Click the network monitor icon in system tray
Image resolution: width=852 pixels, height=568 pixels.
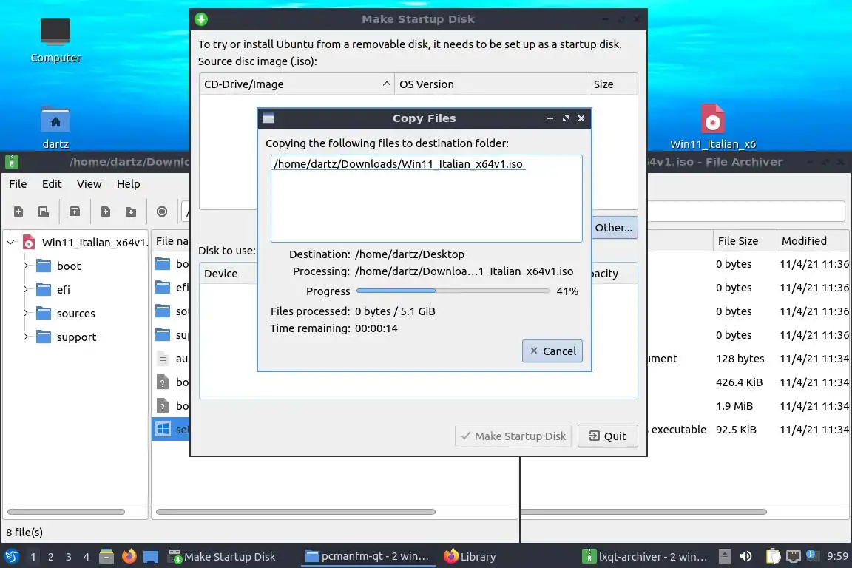click(794, 556)
